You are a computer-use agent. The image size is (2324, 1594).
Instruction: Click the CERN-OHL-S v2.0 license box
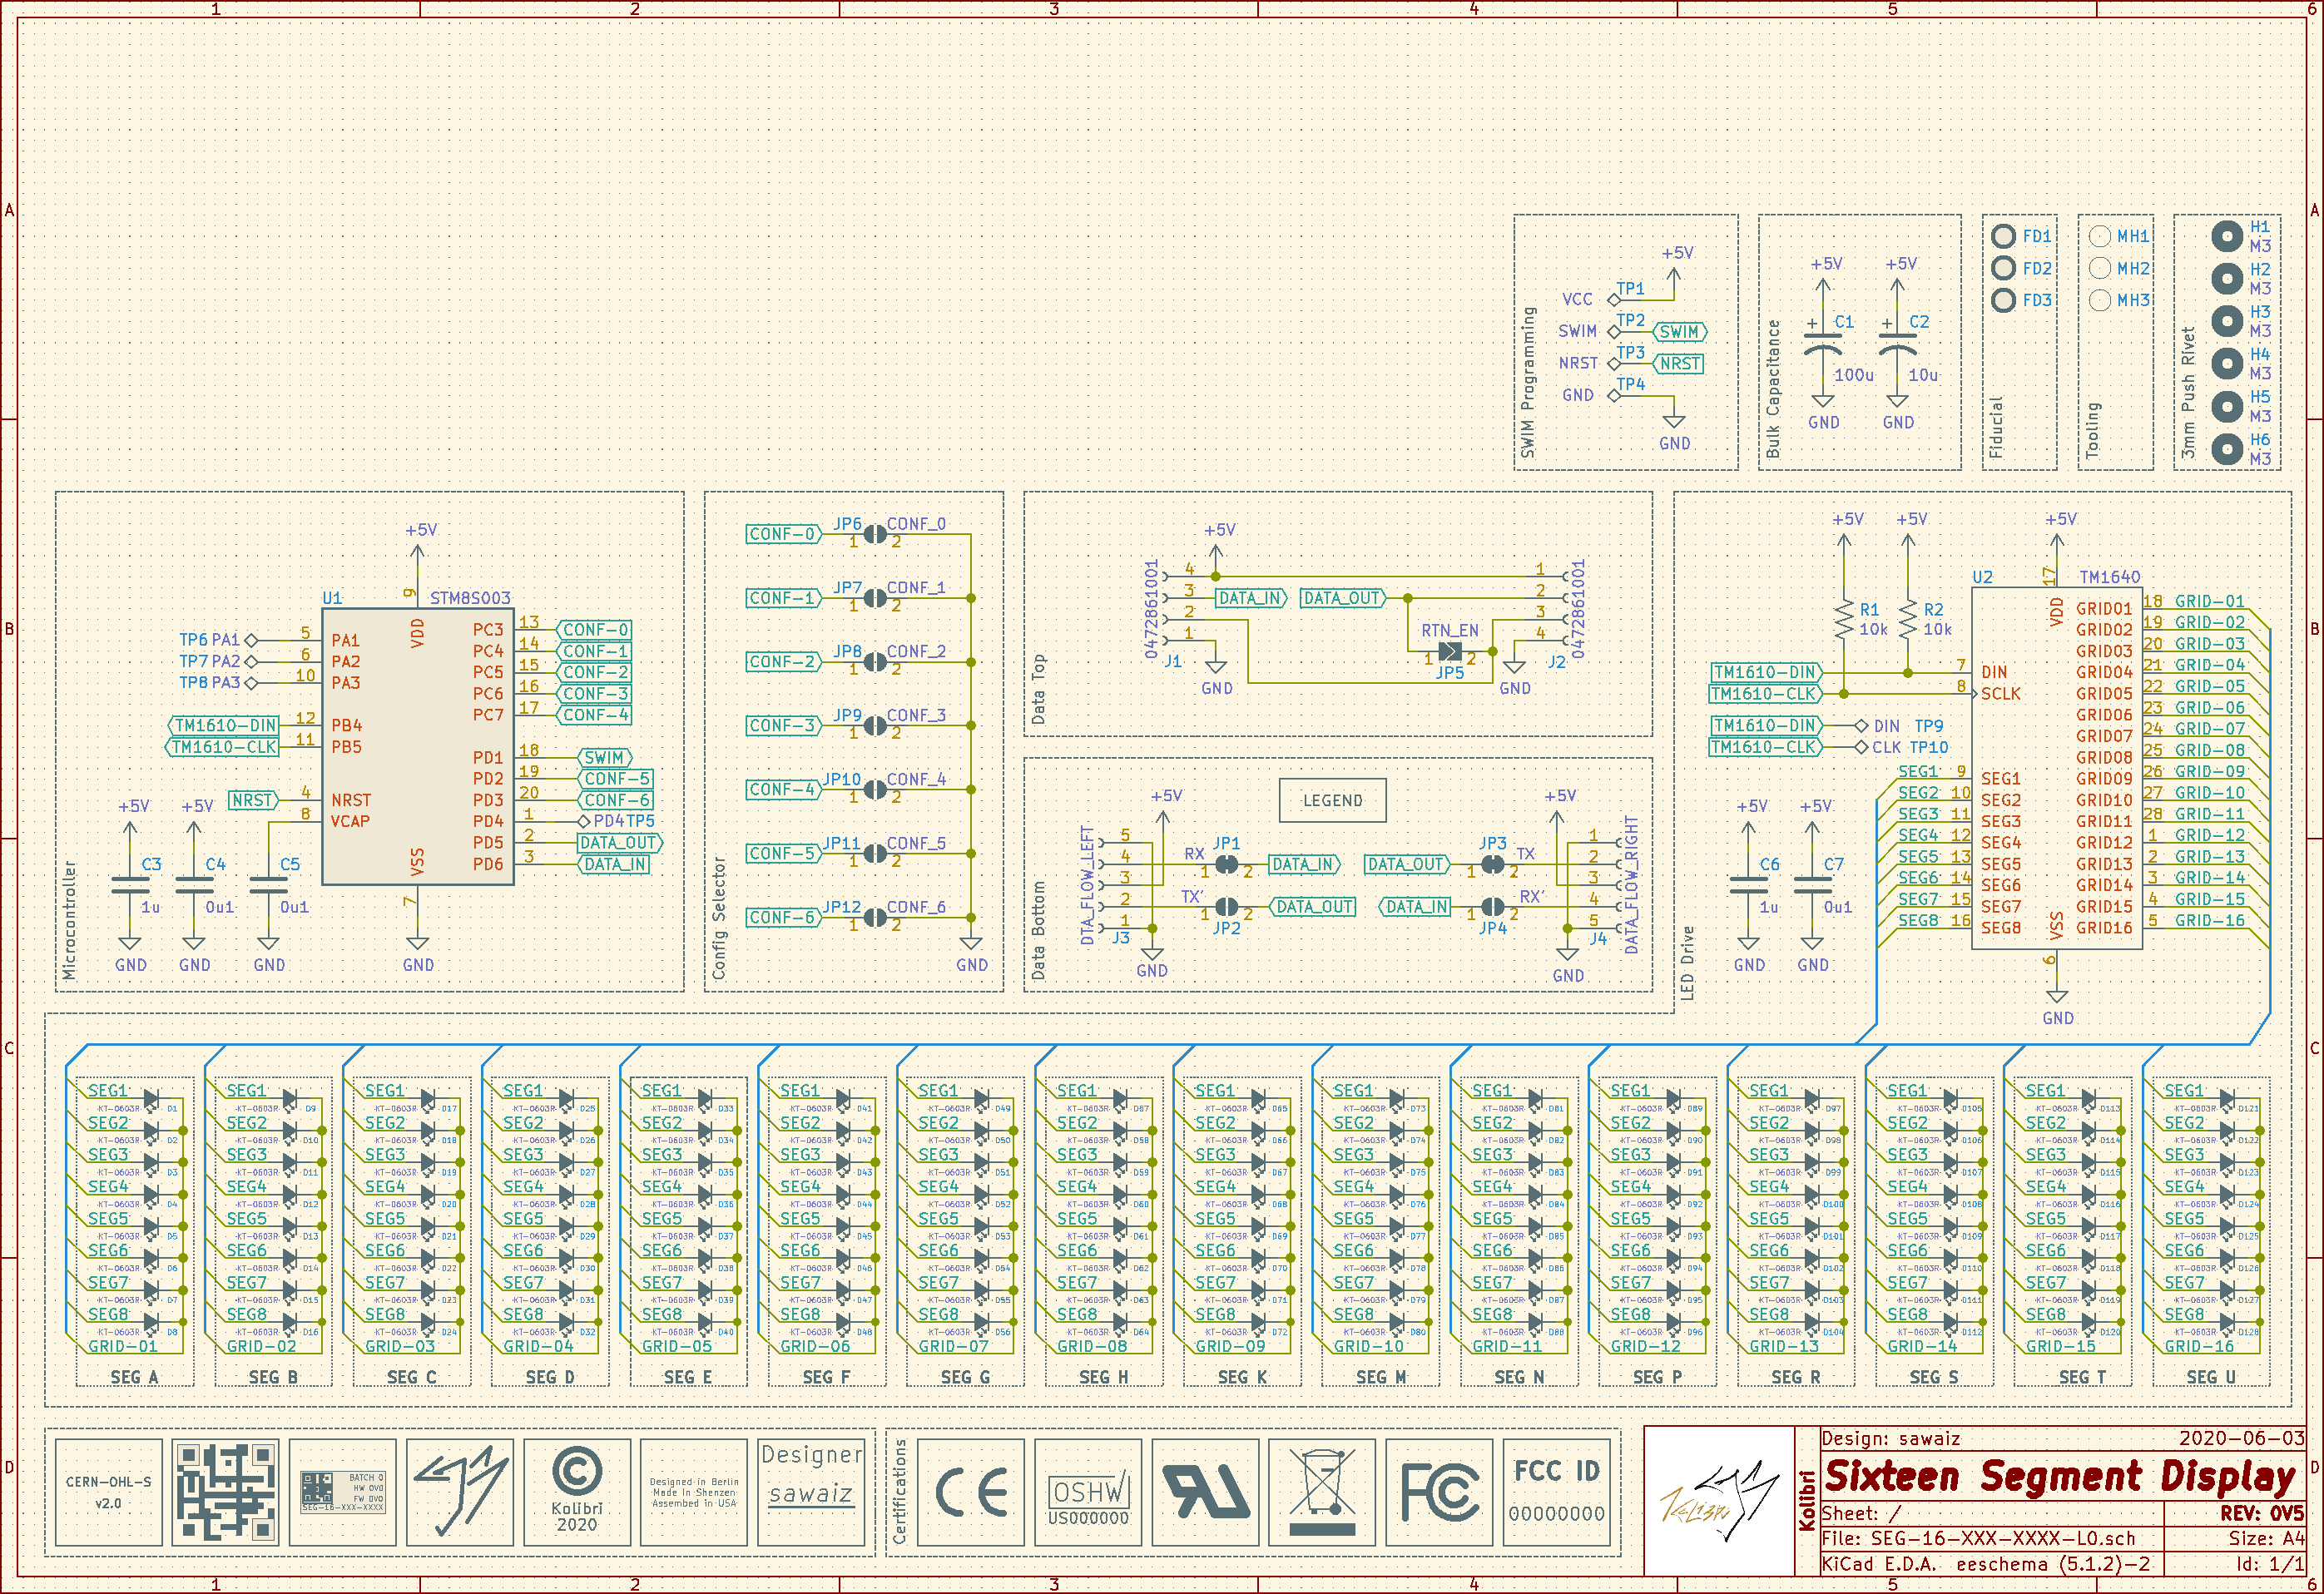pos(108,1493)
